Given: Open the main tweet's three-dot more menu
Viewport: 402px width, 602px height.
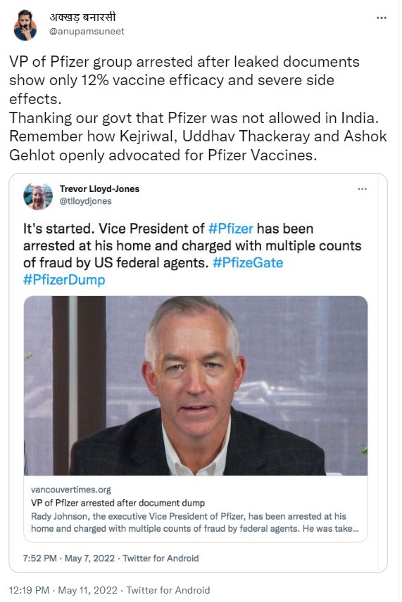Looking at the screenshot, I should [382, 18].
